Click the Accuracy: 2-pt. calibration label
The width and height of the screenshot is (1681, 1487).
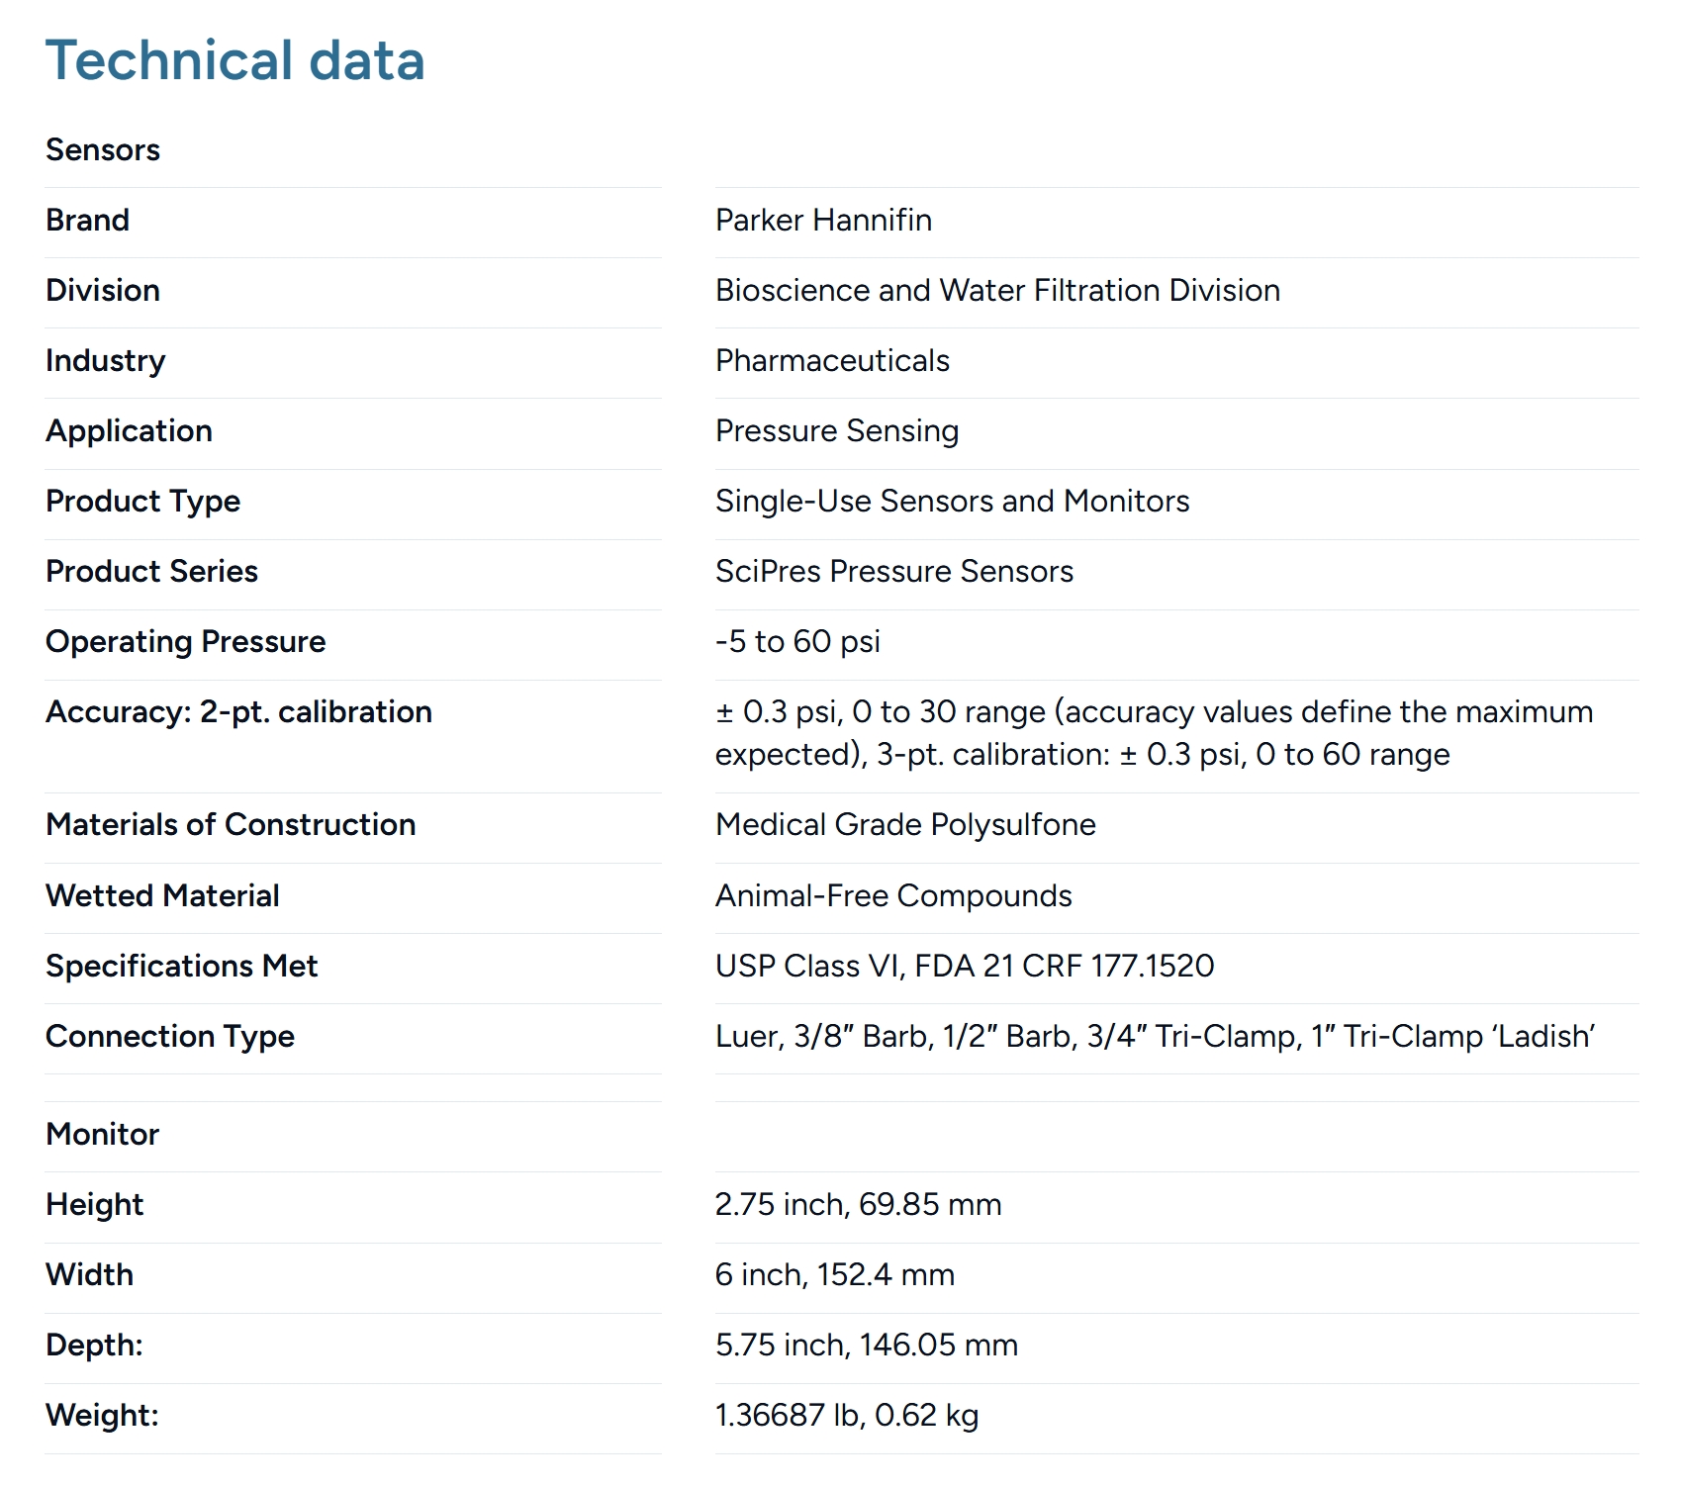[x=238, y=712]
